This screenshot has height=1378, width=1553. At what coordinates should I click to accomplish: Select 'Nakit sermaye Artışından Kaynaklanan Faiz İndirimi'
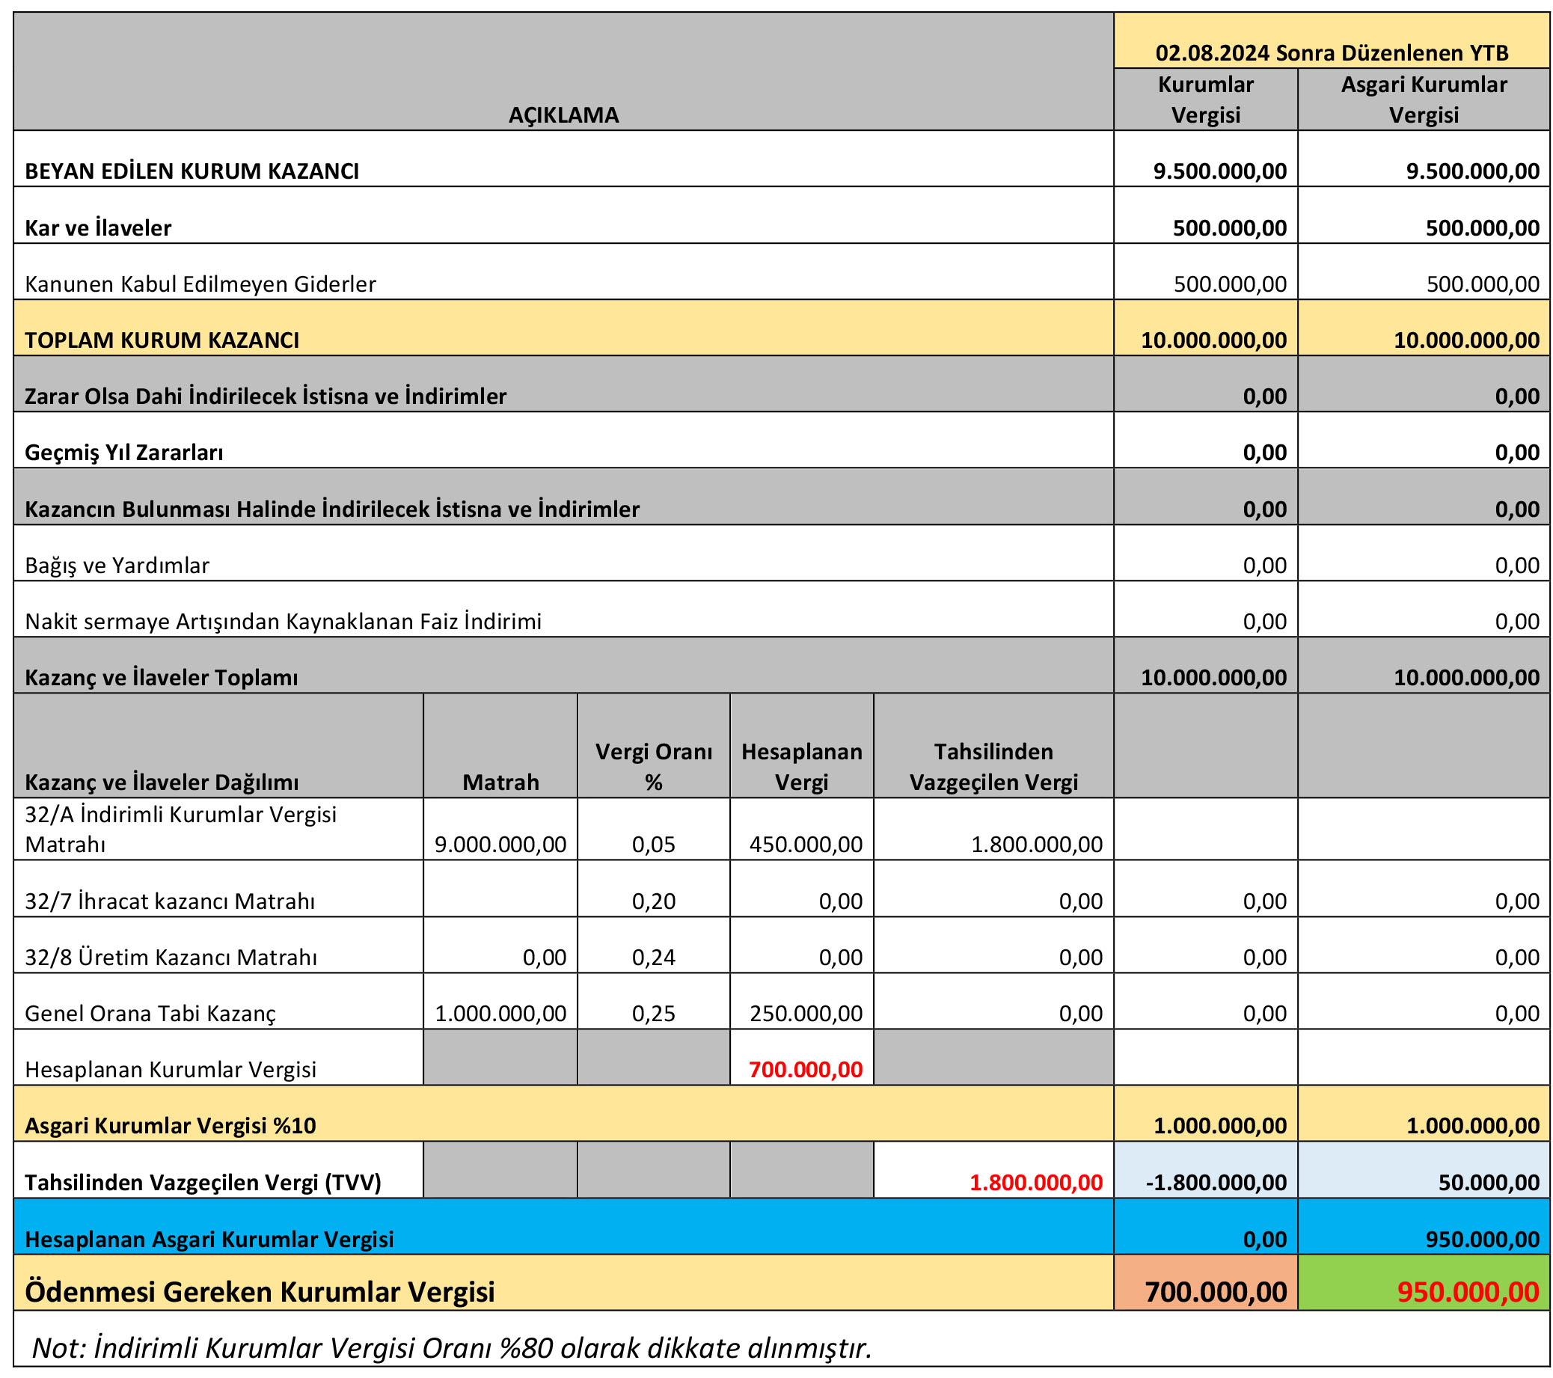(284, 622)
